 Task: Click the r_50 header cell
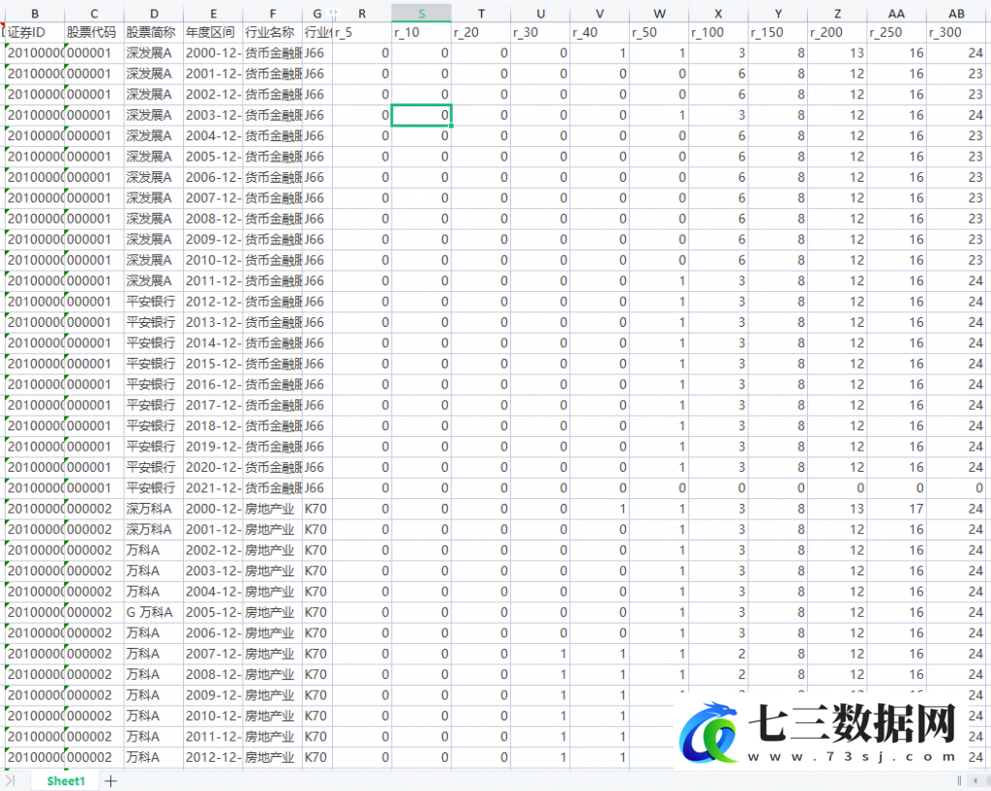[659, 32]
